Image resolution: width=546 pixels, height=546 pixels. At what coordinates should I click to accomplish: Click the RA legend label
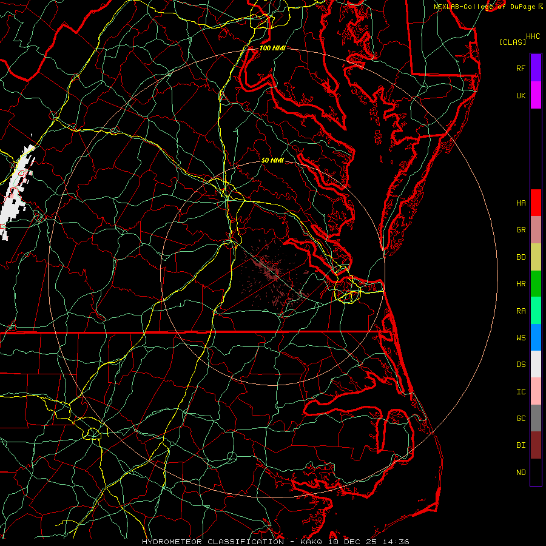tap(521, 311)
